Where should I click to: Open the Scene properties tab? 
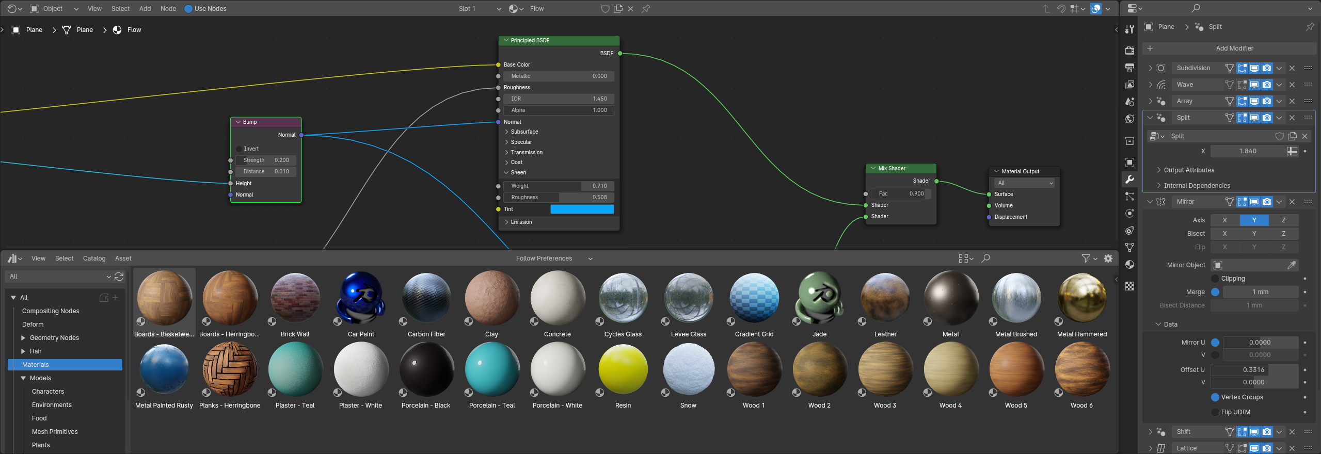(x=1129, y=102)
